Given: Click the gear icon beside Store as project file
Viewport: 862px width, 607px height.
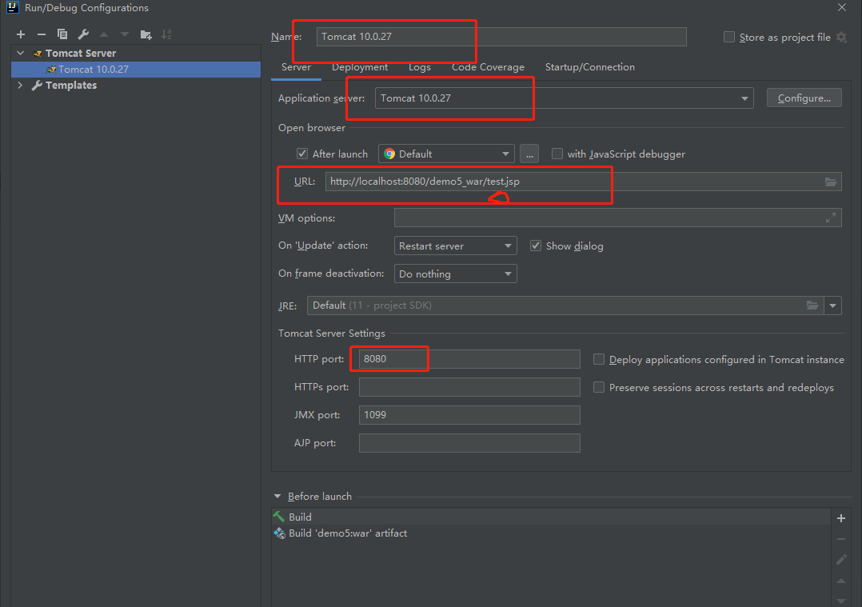Looking at the screenshot, I should point(841,37).
